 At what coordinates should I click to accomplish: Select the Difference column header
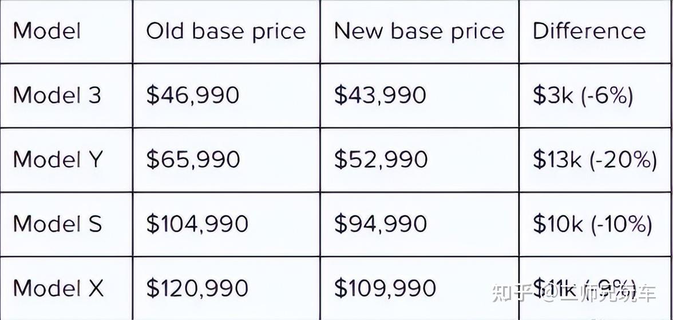589,31
